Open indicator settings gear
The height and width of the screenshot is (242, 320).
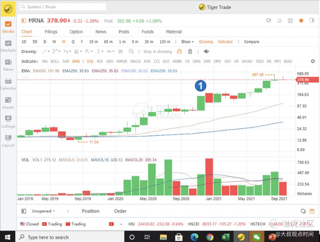click(313, 61)
